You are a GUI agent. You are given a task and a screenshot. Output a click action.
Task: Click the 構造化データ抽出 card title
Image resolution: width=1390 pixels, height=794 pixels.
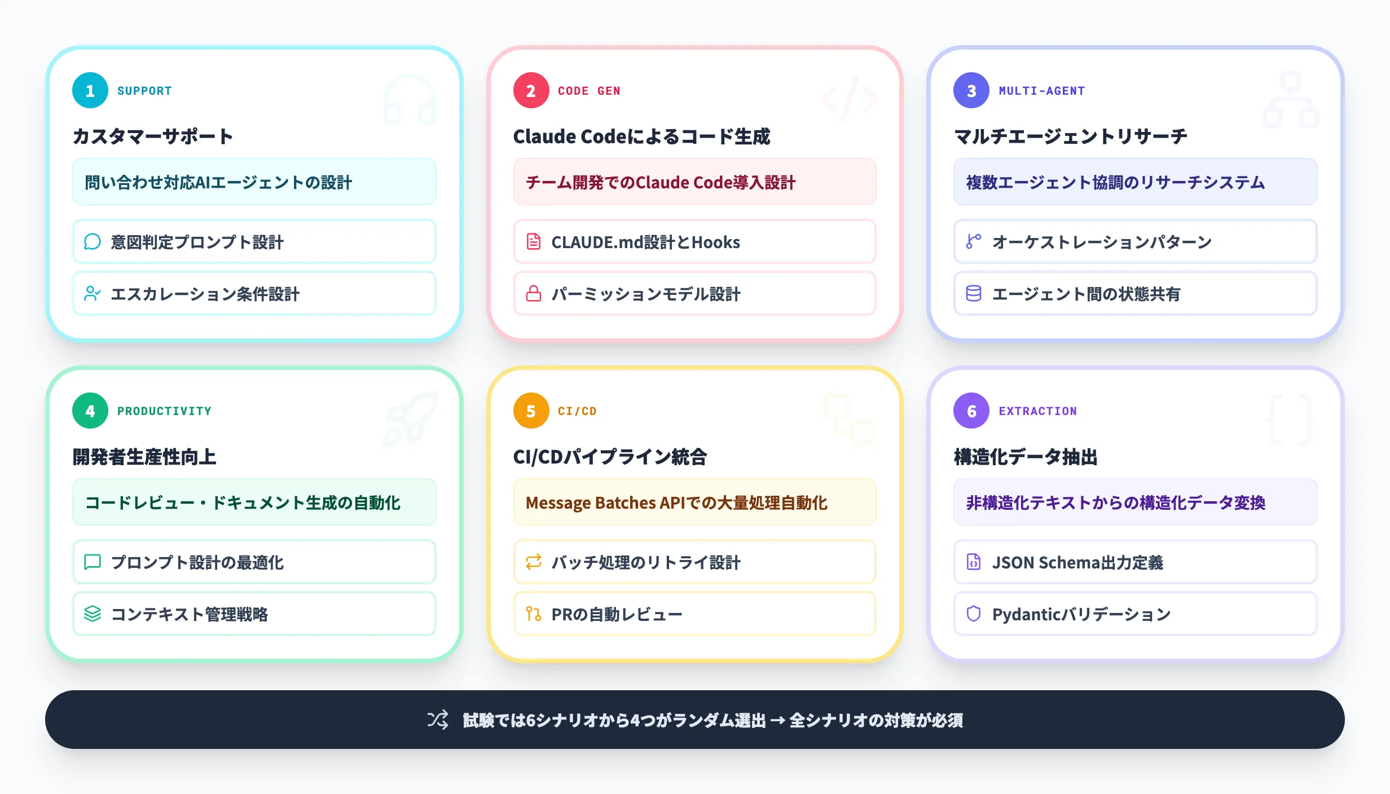click(1026, 457)
